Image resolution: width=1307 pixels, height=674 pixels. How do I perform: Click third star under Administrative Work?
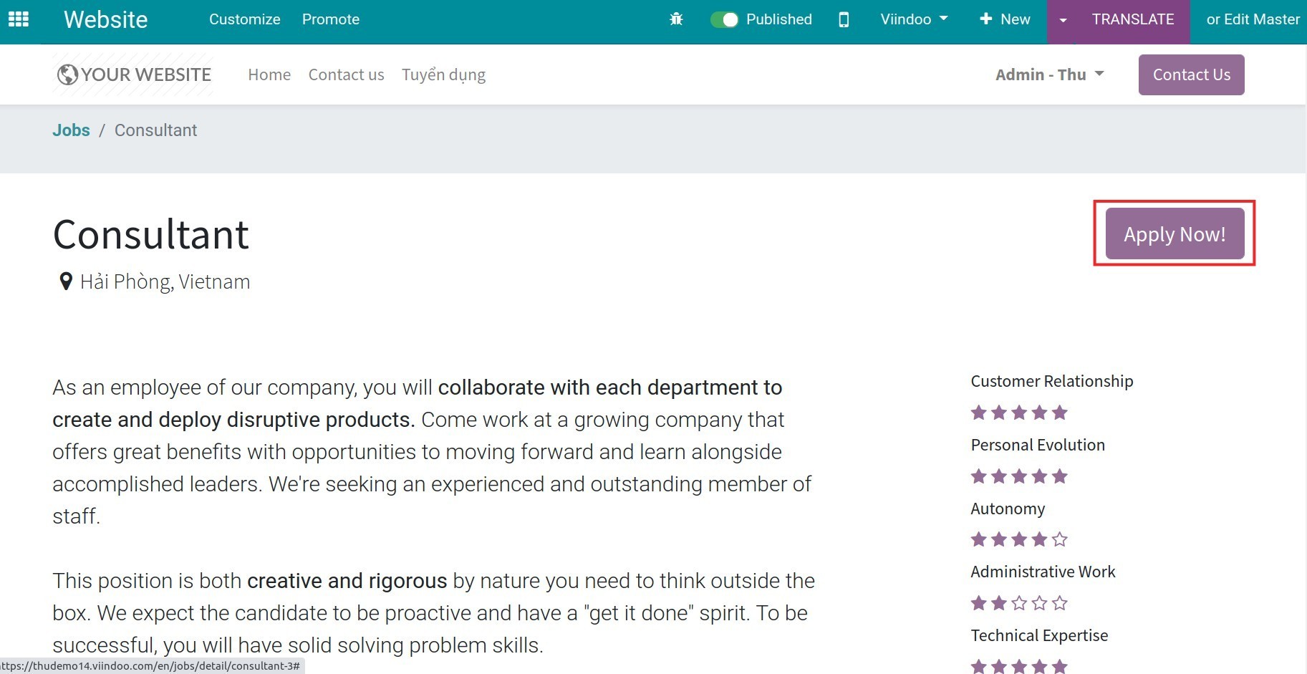[1019, 603]
